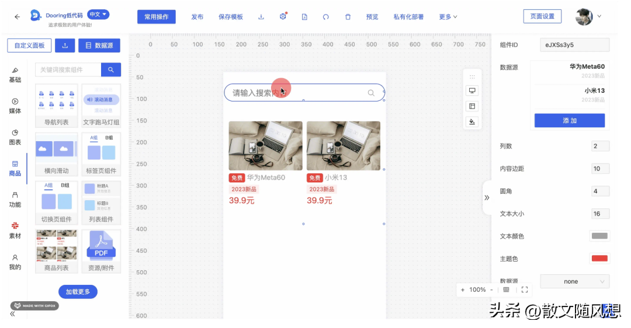
Task: Select the 文字跑马灯组 component
Action: click(x=101, y=106)
